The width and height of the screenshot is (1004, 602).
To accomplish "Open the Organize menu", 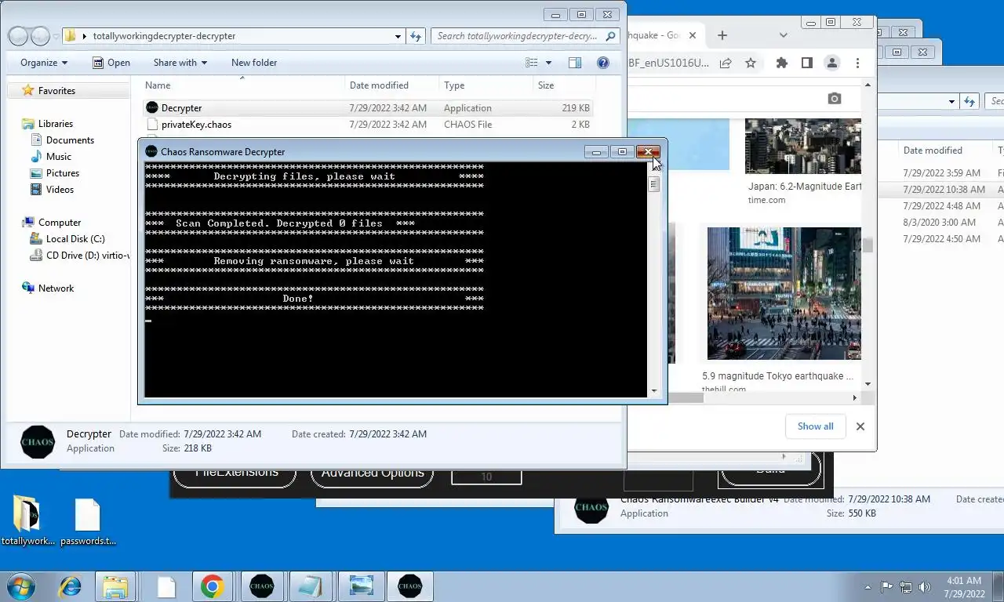I will click(x=44, y=63).
